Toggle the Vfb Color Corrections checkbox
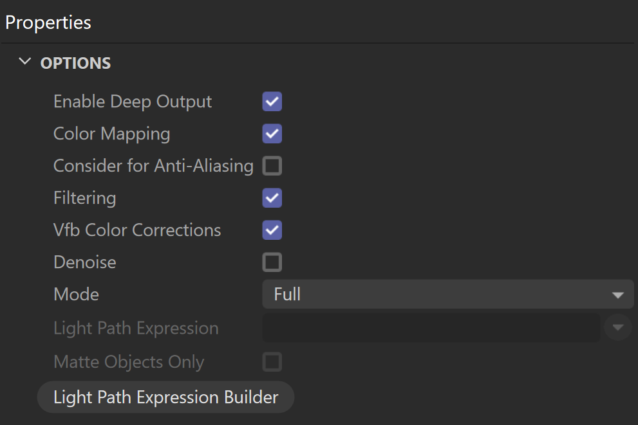 pyautogui.click(x=272, y=230)
